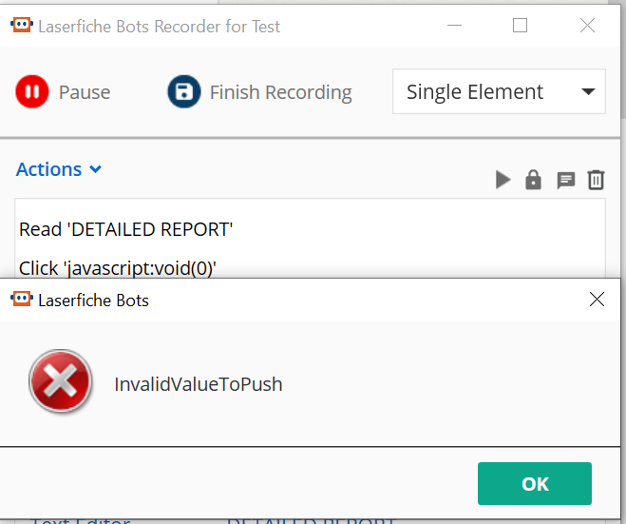Viewport: 626px width, 524px height.
Task: Add a comment using the comment icon
Action: pos(566,181)
